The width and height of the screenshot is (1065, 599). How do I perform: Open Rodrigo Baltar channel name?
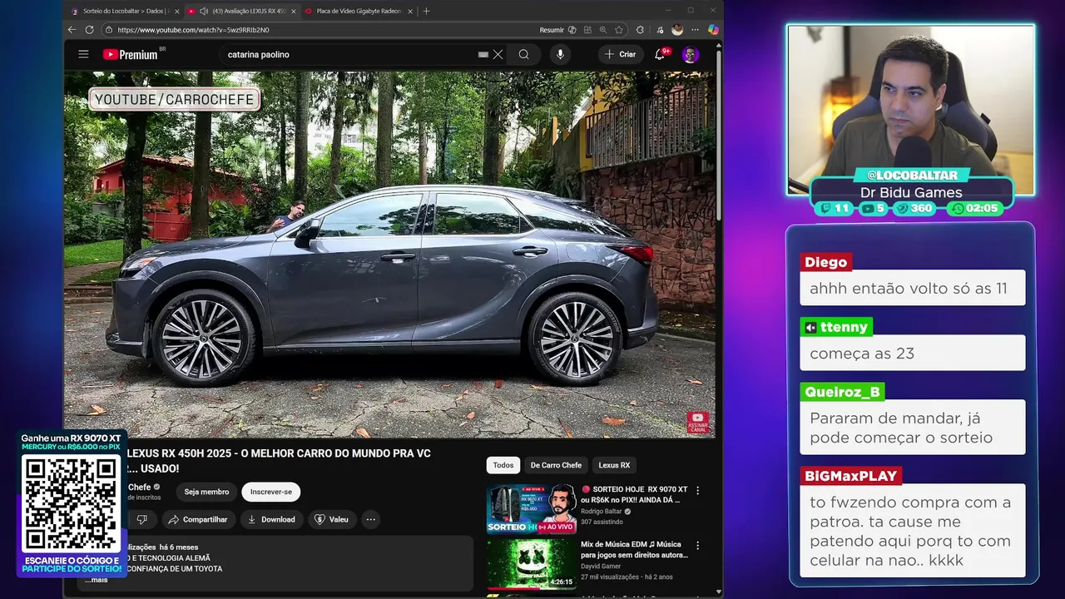coord(601,511)
